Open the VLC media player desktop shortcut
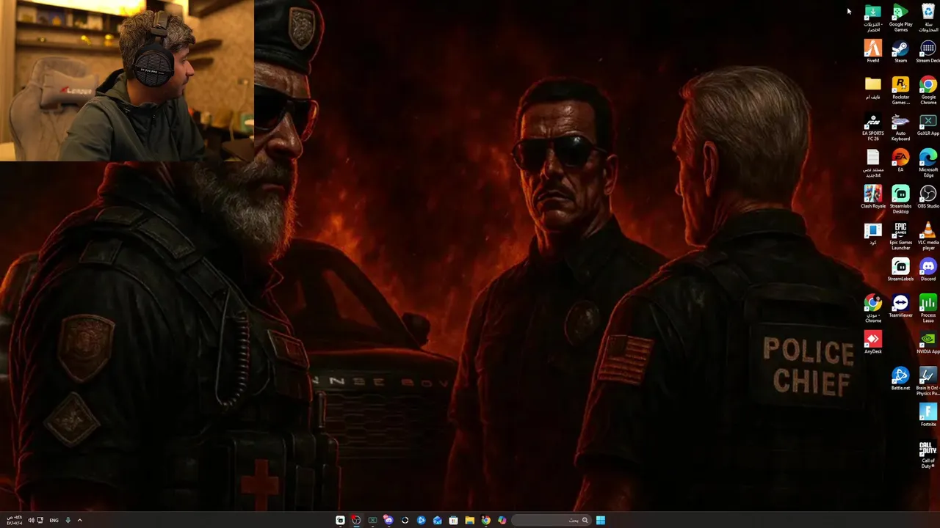Screen dimensions: 940x528 coord(928,236)
